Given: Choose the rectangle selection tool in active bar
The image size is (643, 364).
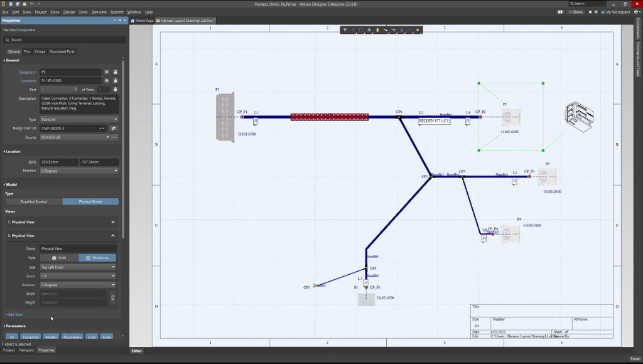Looking at the screenshot, I should click(x=361, y=30).
